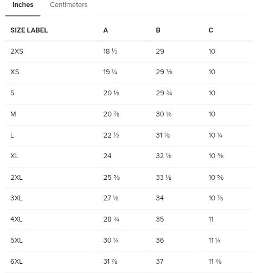Select the 6XL size row label
Screen dimensions: 257x273
pos(16,261)
